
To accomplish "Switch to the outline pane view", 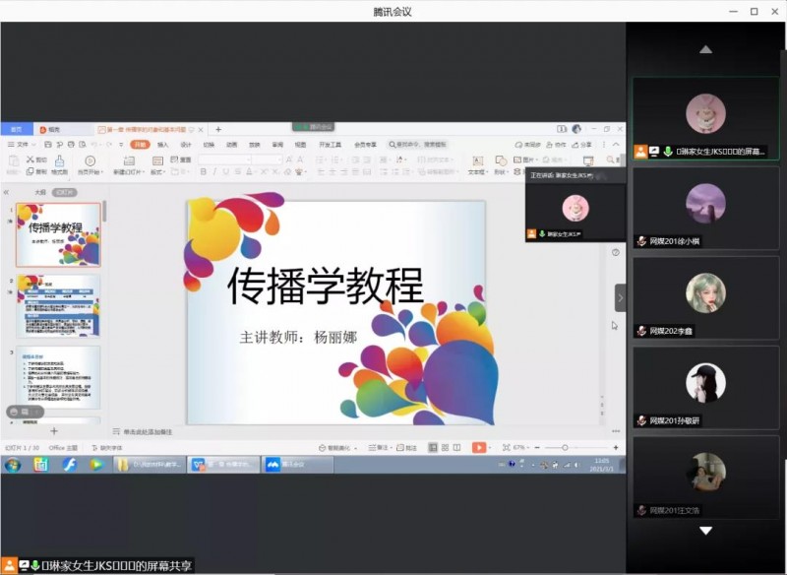I will (x=40, y=192).
